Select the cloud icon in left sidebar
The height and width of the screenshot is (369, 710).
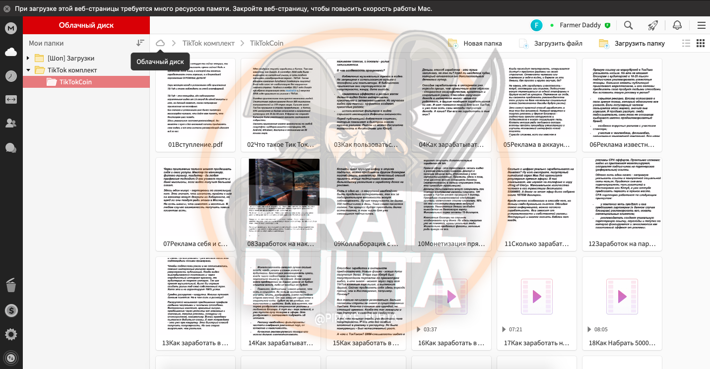click(11, 52)
